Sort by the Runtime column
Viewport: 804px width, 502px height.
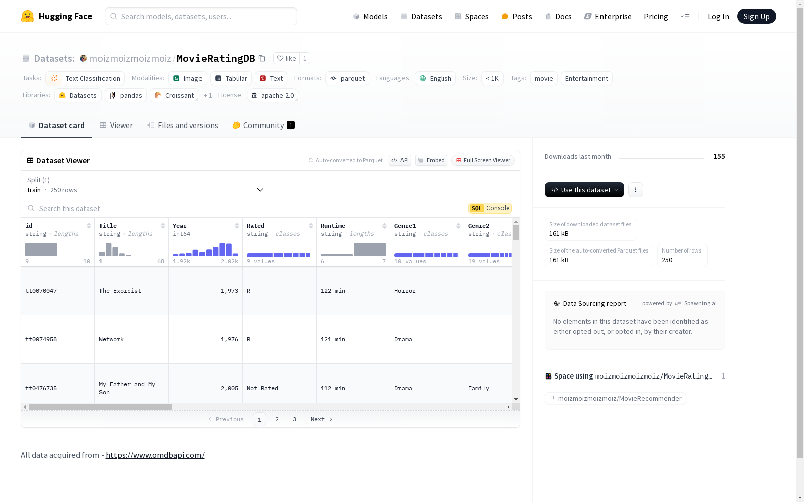point(384,226)
